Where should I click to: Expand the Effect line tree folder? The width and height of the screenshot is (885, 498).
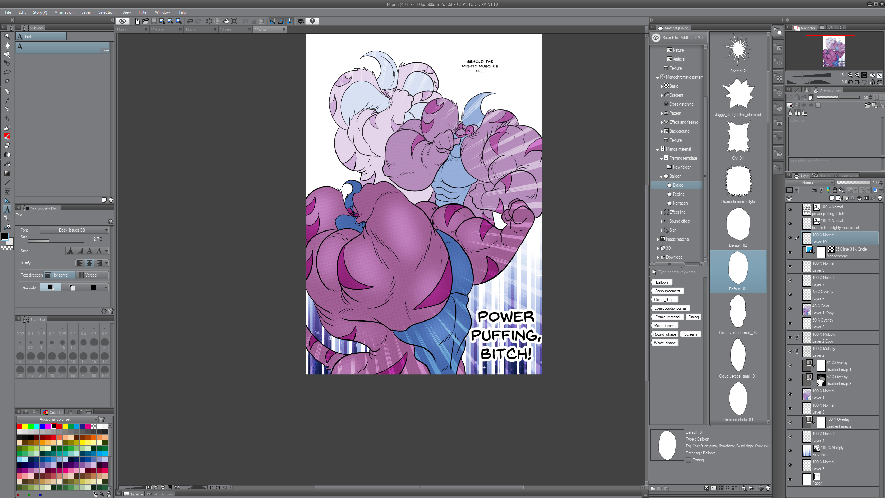[662, 212]
